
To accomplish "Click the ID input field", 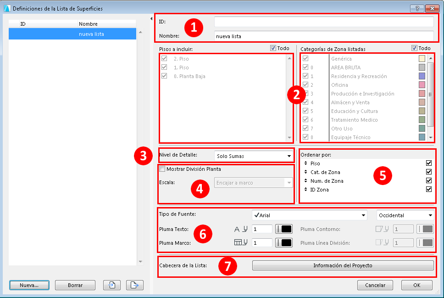I will [324, 22].
